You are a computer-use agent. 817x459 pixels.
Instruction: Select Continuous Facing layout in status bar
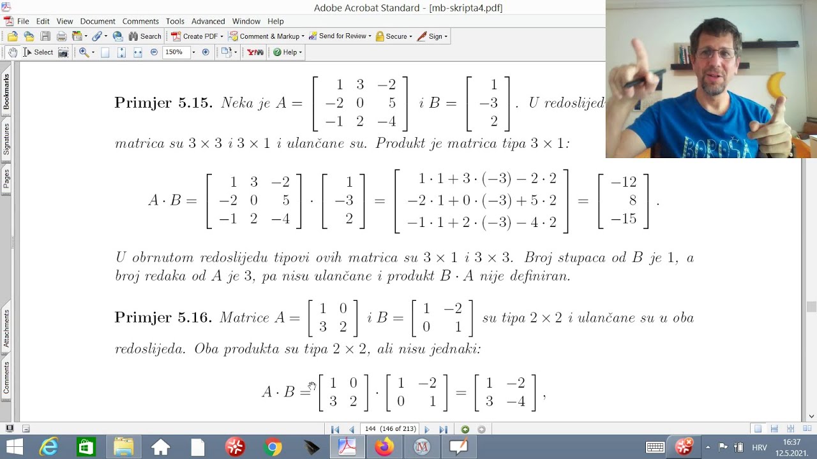coord(791,429)
